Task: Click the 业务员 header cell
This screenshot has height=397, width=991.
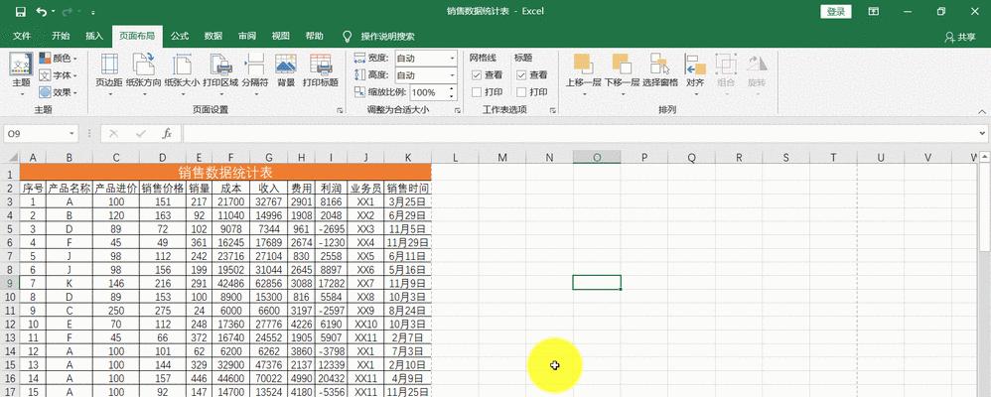Action: pos(365,188)
